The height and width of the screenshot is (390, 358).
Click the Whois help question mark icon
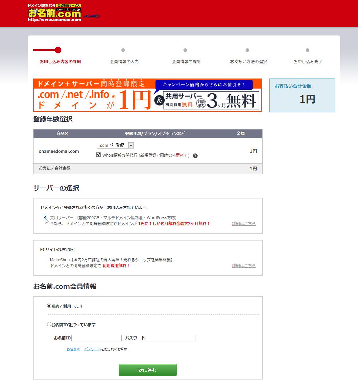tap(195, 156)
